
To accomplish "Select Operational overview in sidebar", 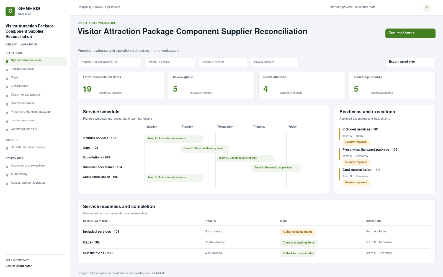I will coord(35,61).
